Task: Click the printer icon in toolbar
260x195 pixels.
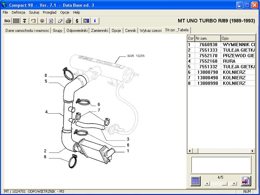Action: point(68,21)
